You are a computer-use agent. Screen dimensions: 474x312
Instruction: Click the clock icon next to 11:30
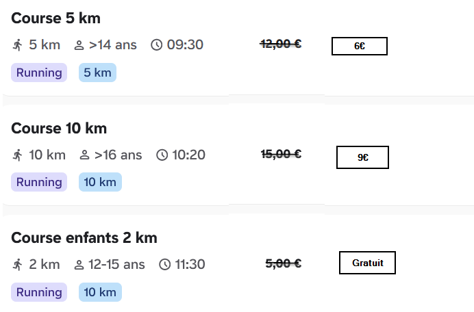tap(165, 265)
